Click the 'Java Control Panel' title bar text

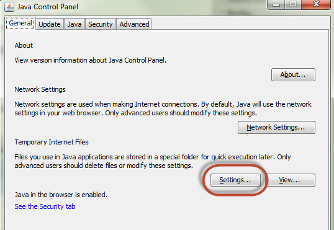(48, 7)
